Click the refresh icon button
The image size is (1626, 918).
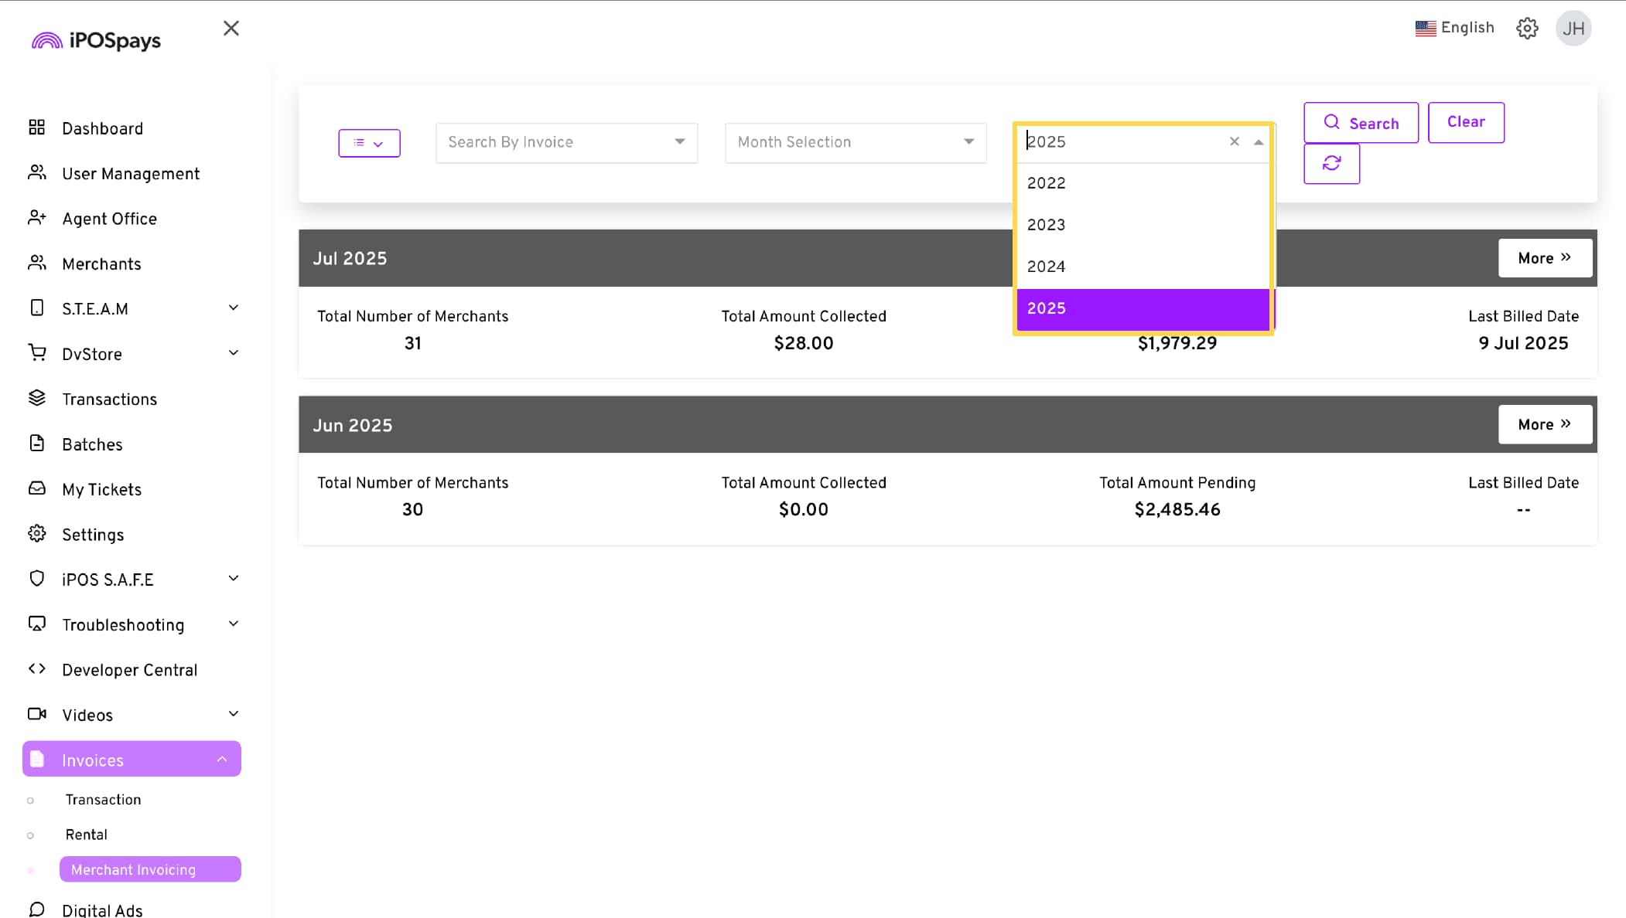(x=1331, y=163)
